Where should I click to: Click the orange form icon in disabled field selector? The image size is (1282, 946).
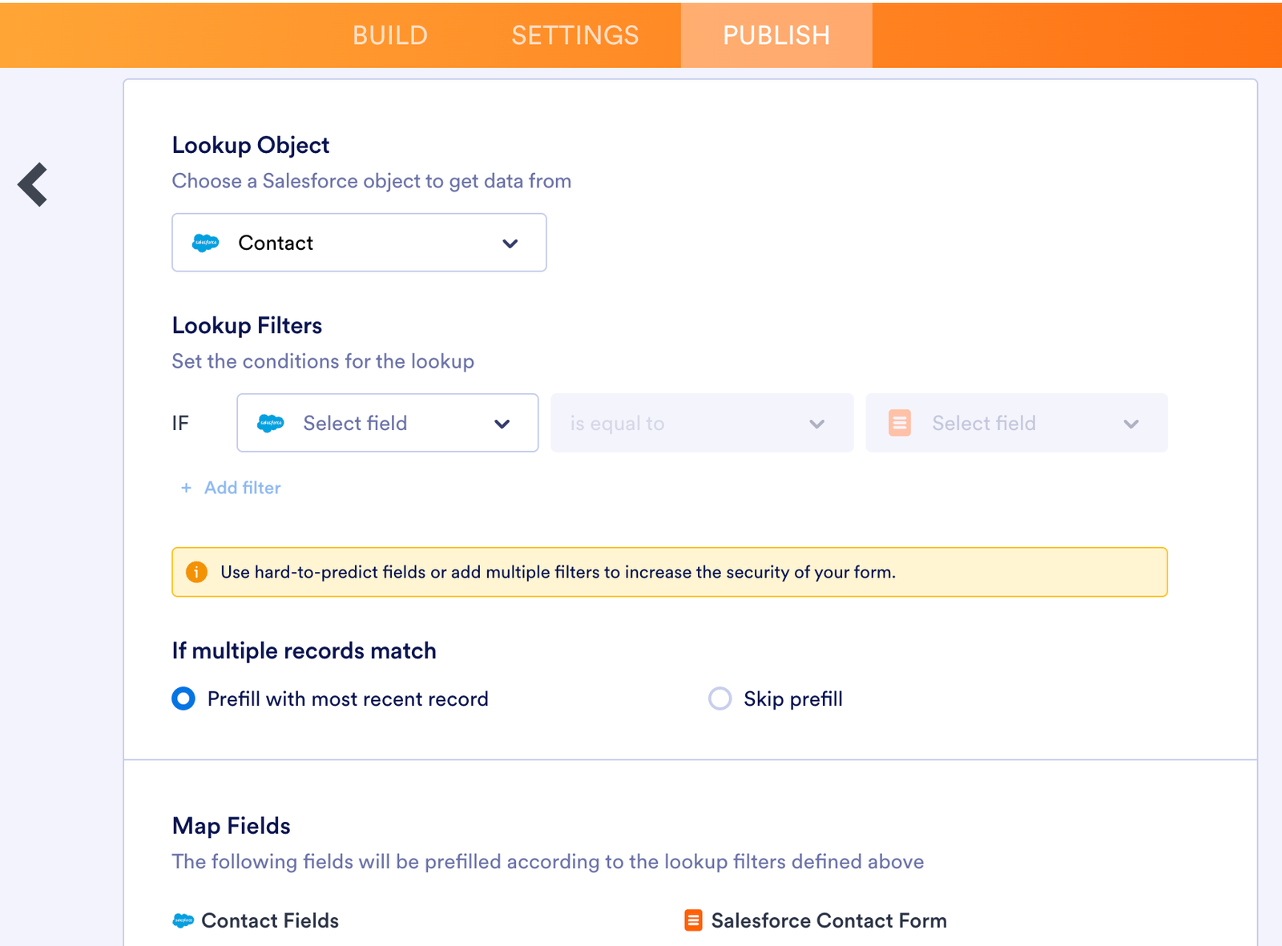(x=900, y=423)
